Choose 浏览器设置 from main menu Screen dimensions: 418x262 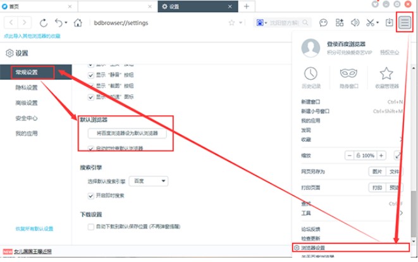point(351,248)
